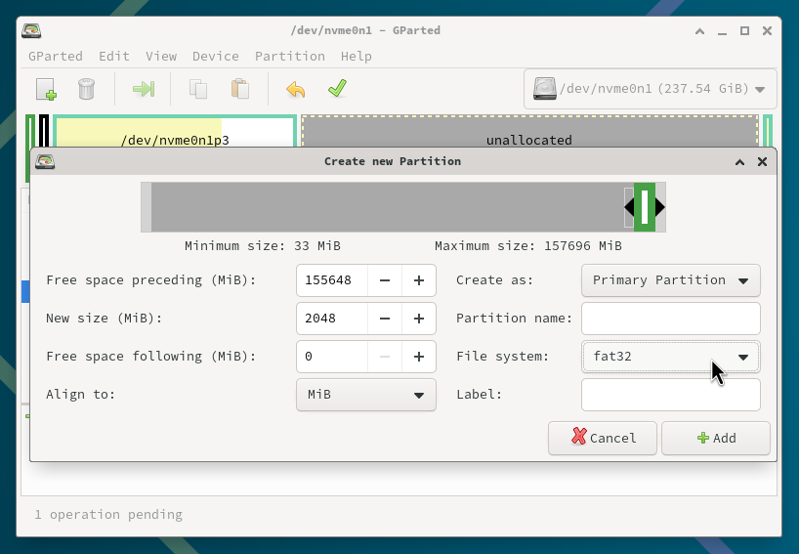Click 'Maximum size: 157696 MiB' text

point(527,246)
